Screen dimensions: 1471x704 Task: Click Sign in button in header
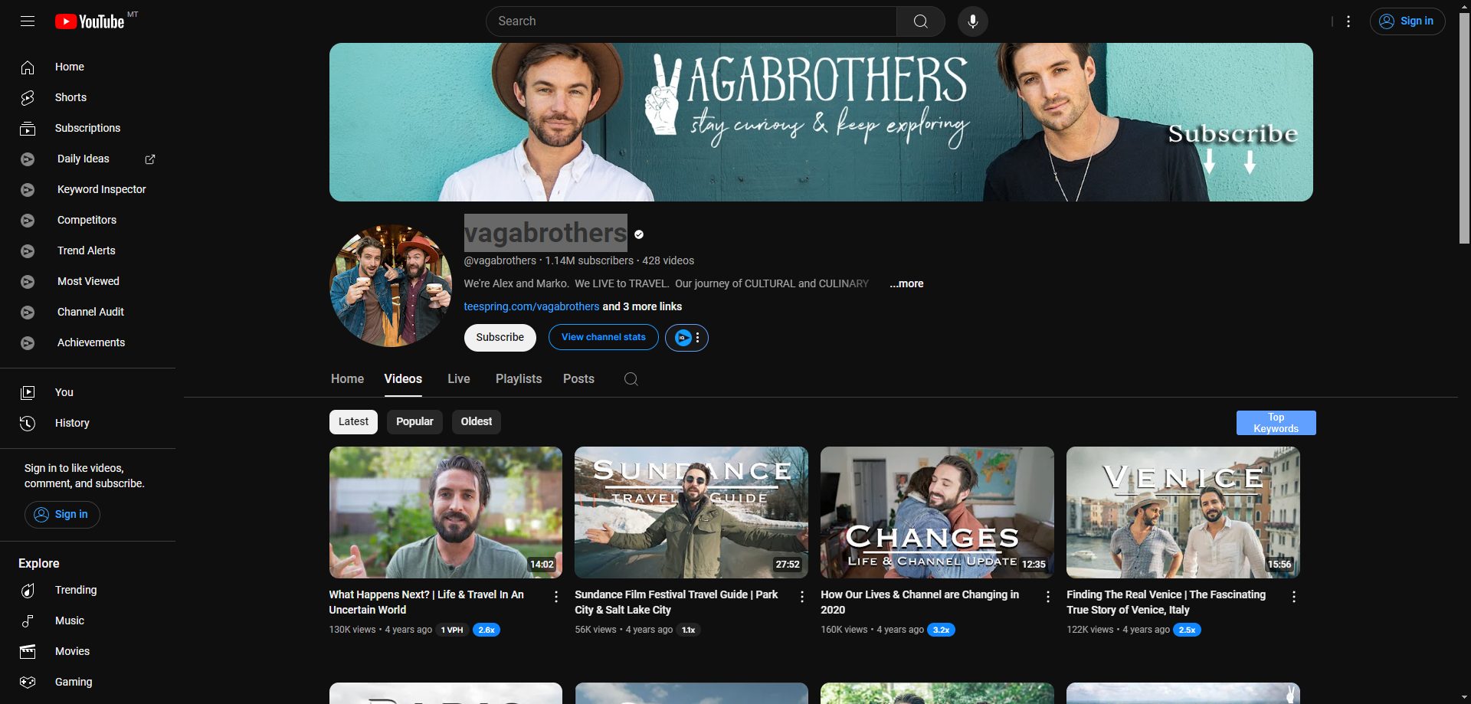pos(1407,21)
